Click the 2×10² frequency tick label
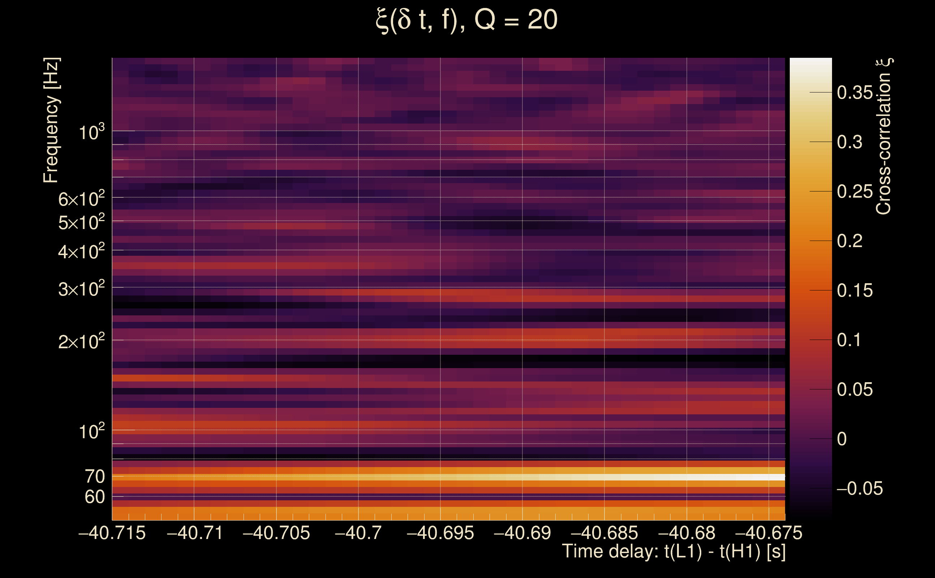The height and width of the screenshot is (578, 935). (81, 341)
